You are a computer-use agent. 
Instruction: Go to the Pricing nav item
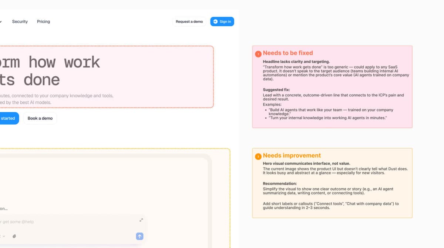(43, 22)
